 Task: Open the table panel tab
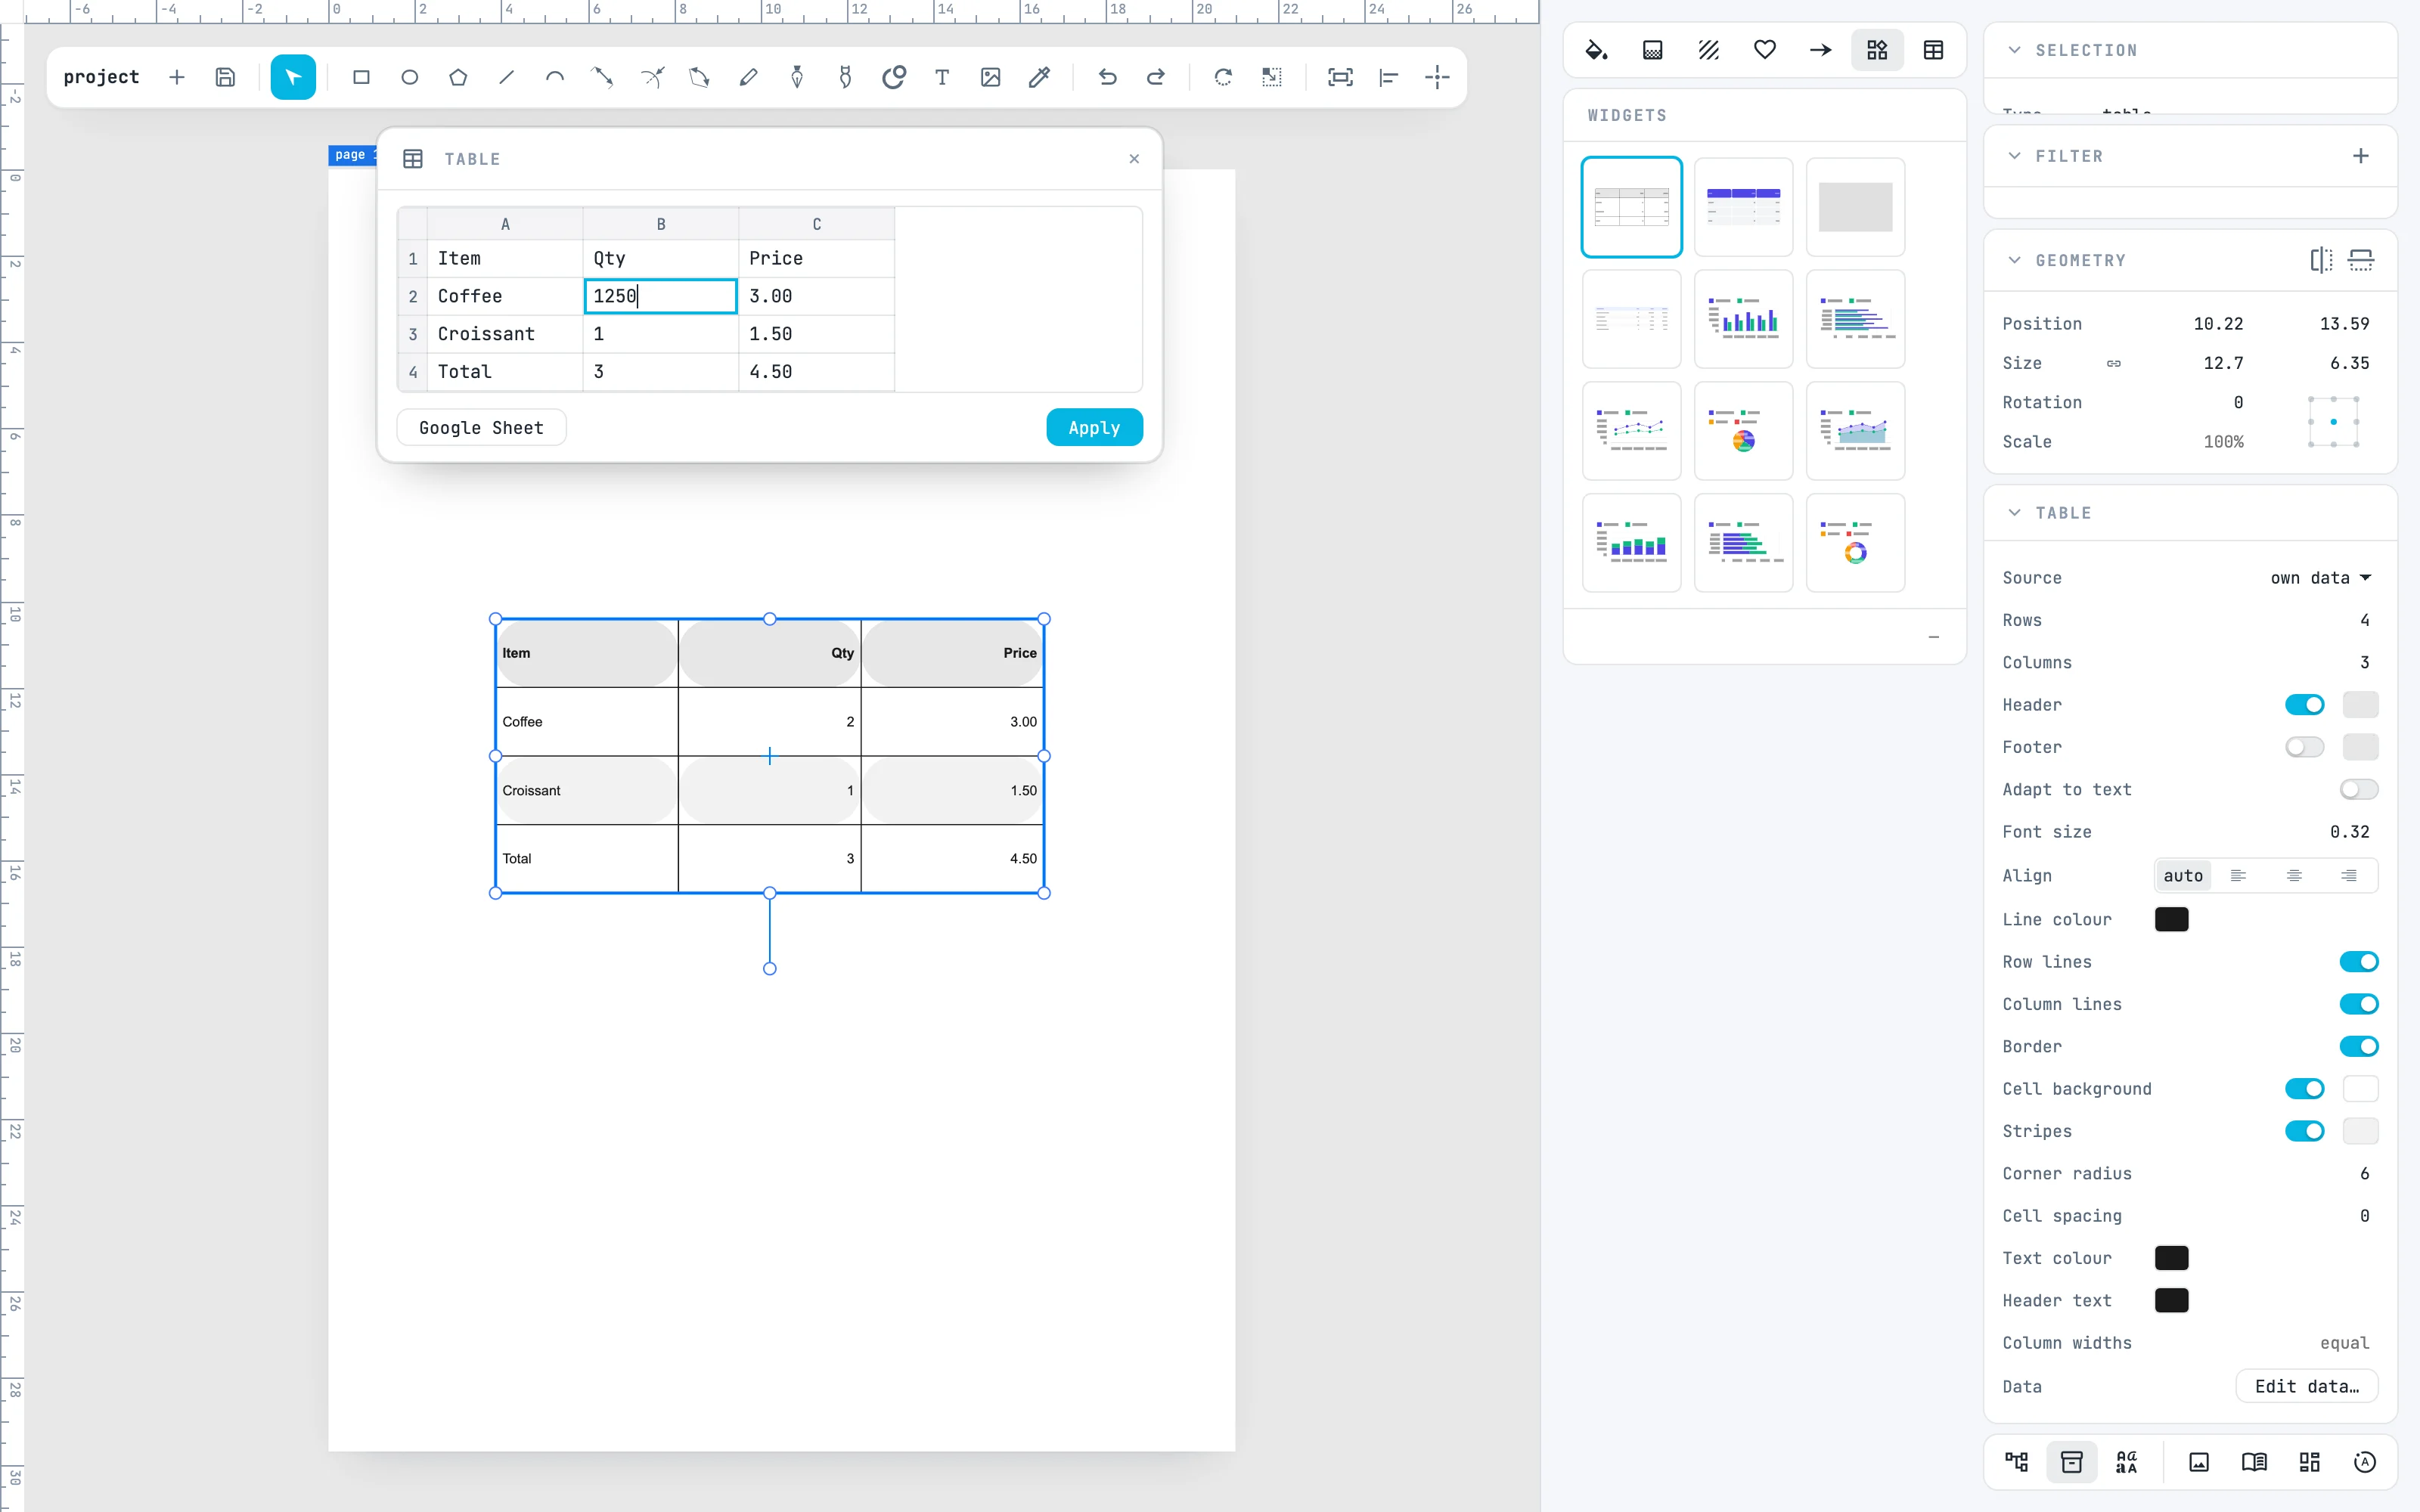pyautogui.click(x=1933, y=50)
